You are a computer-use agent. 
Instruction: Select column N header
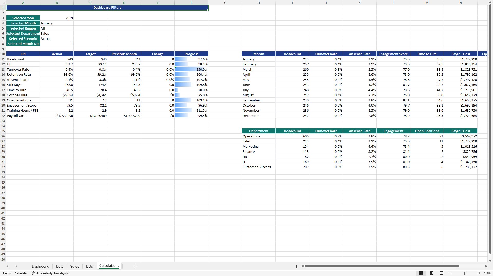click(x=460, y=3)
